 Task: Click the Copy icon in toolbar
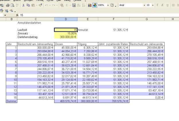coord(29,5)
